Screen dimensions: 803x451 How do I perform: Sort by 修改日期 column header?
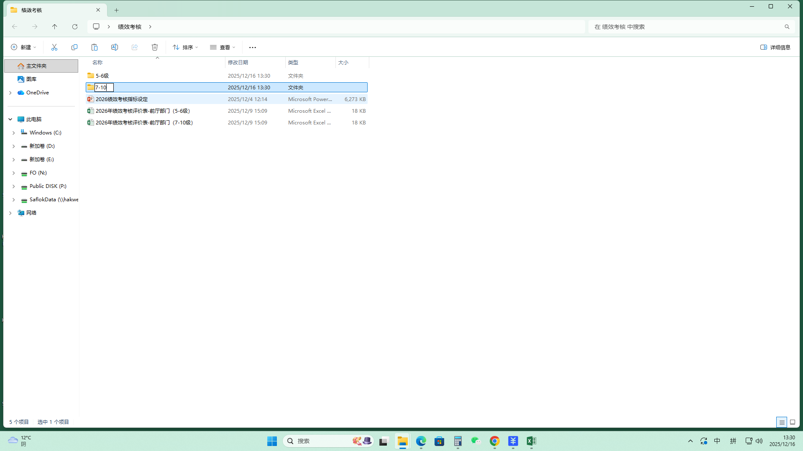point(238,63)
